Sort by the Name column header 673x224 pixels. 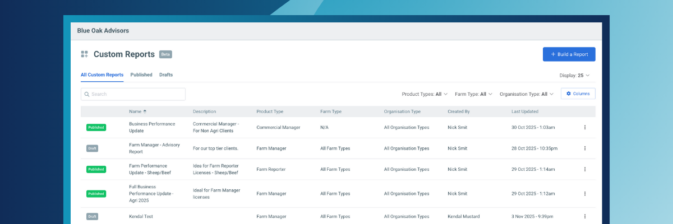135,111
